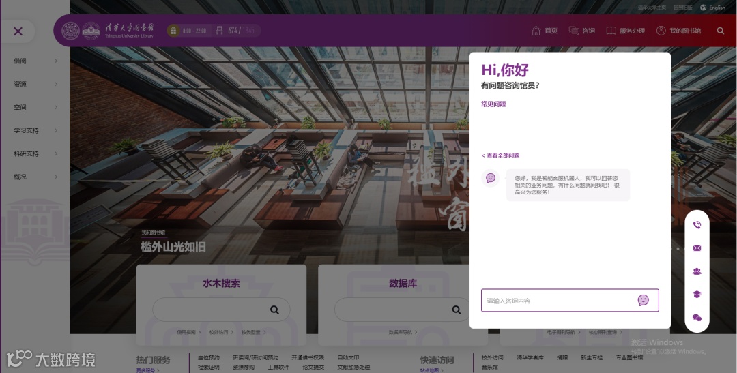Open 新生专栏 quick access link
Image resolution: width=737 pixels, height=373 pixels.
[592, 357]
